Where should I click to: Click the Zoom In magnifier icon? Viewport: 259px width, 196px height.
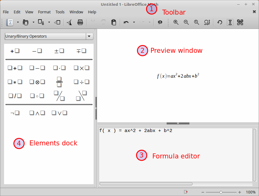(x=176, y=22)
